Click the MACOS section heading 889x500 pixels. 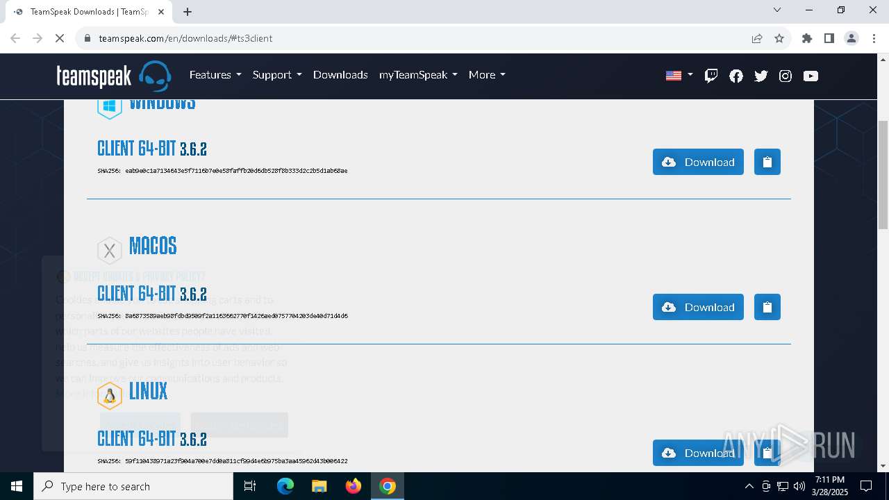tap(153, 246)
